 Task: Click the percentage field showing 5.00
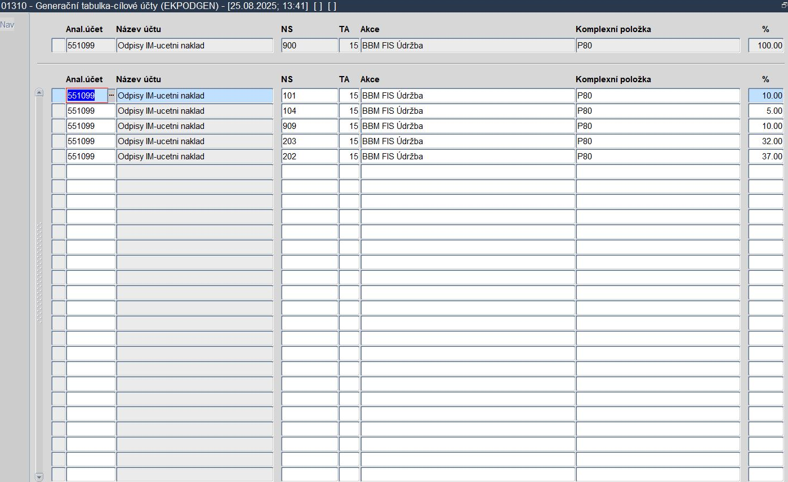765,111
